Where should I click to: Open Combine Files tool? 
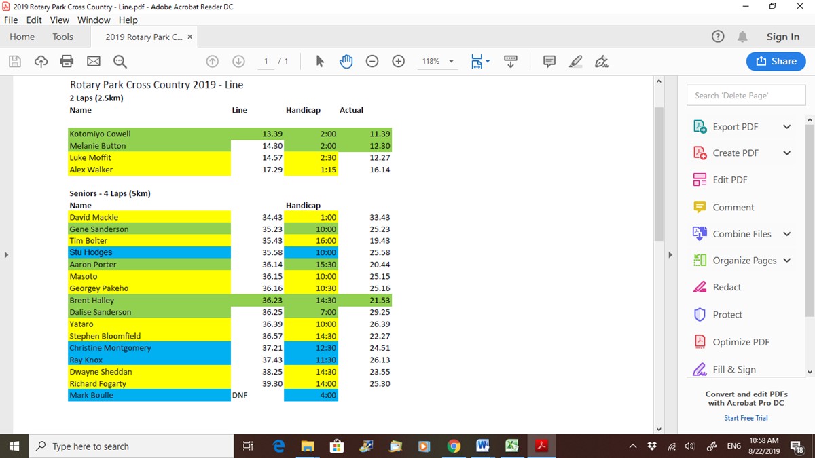click(732, 234)
